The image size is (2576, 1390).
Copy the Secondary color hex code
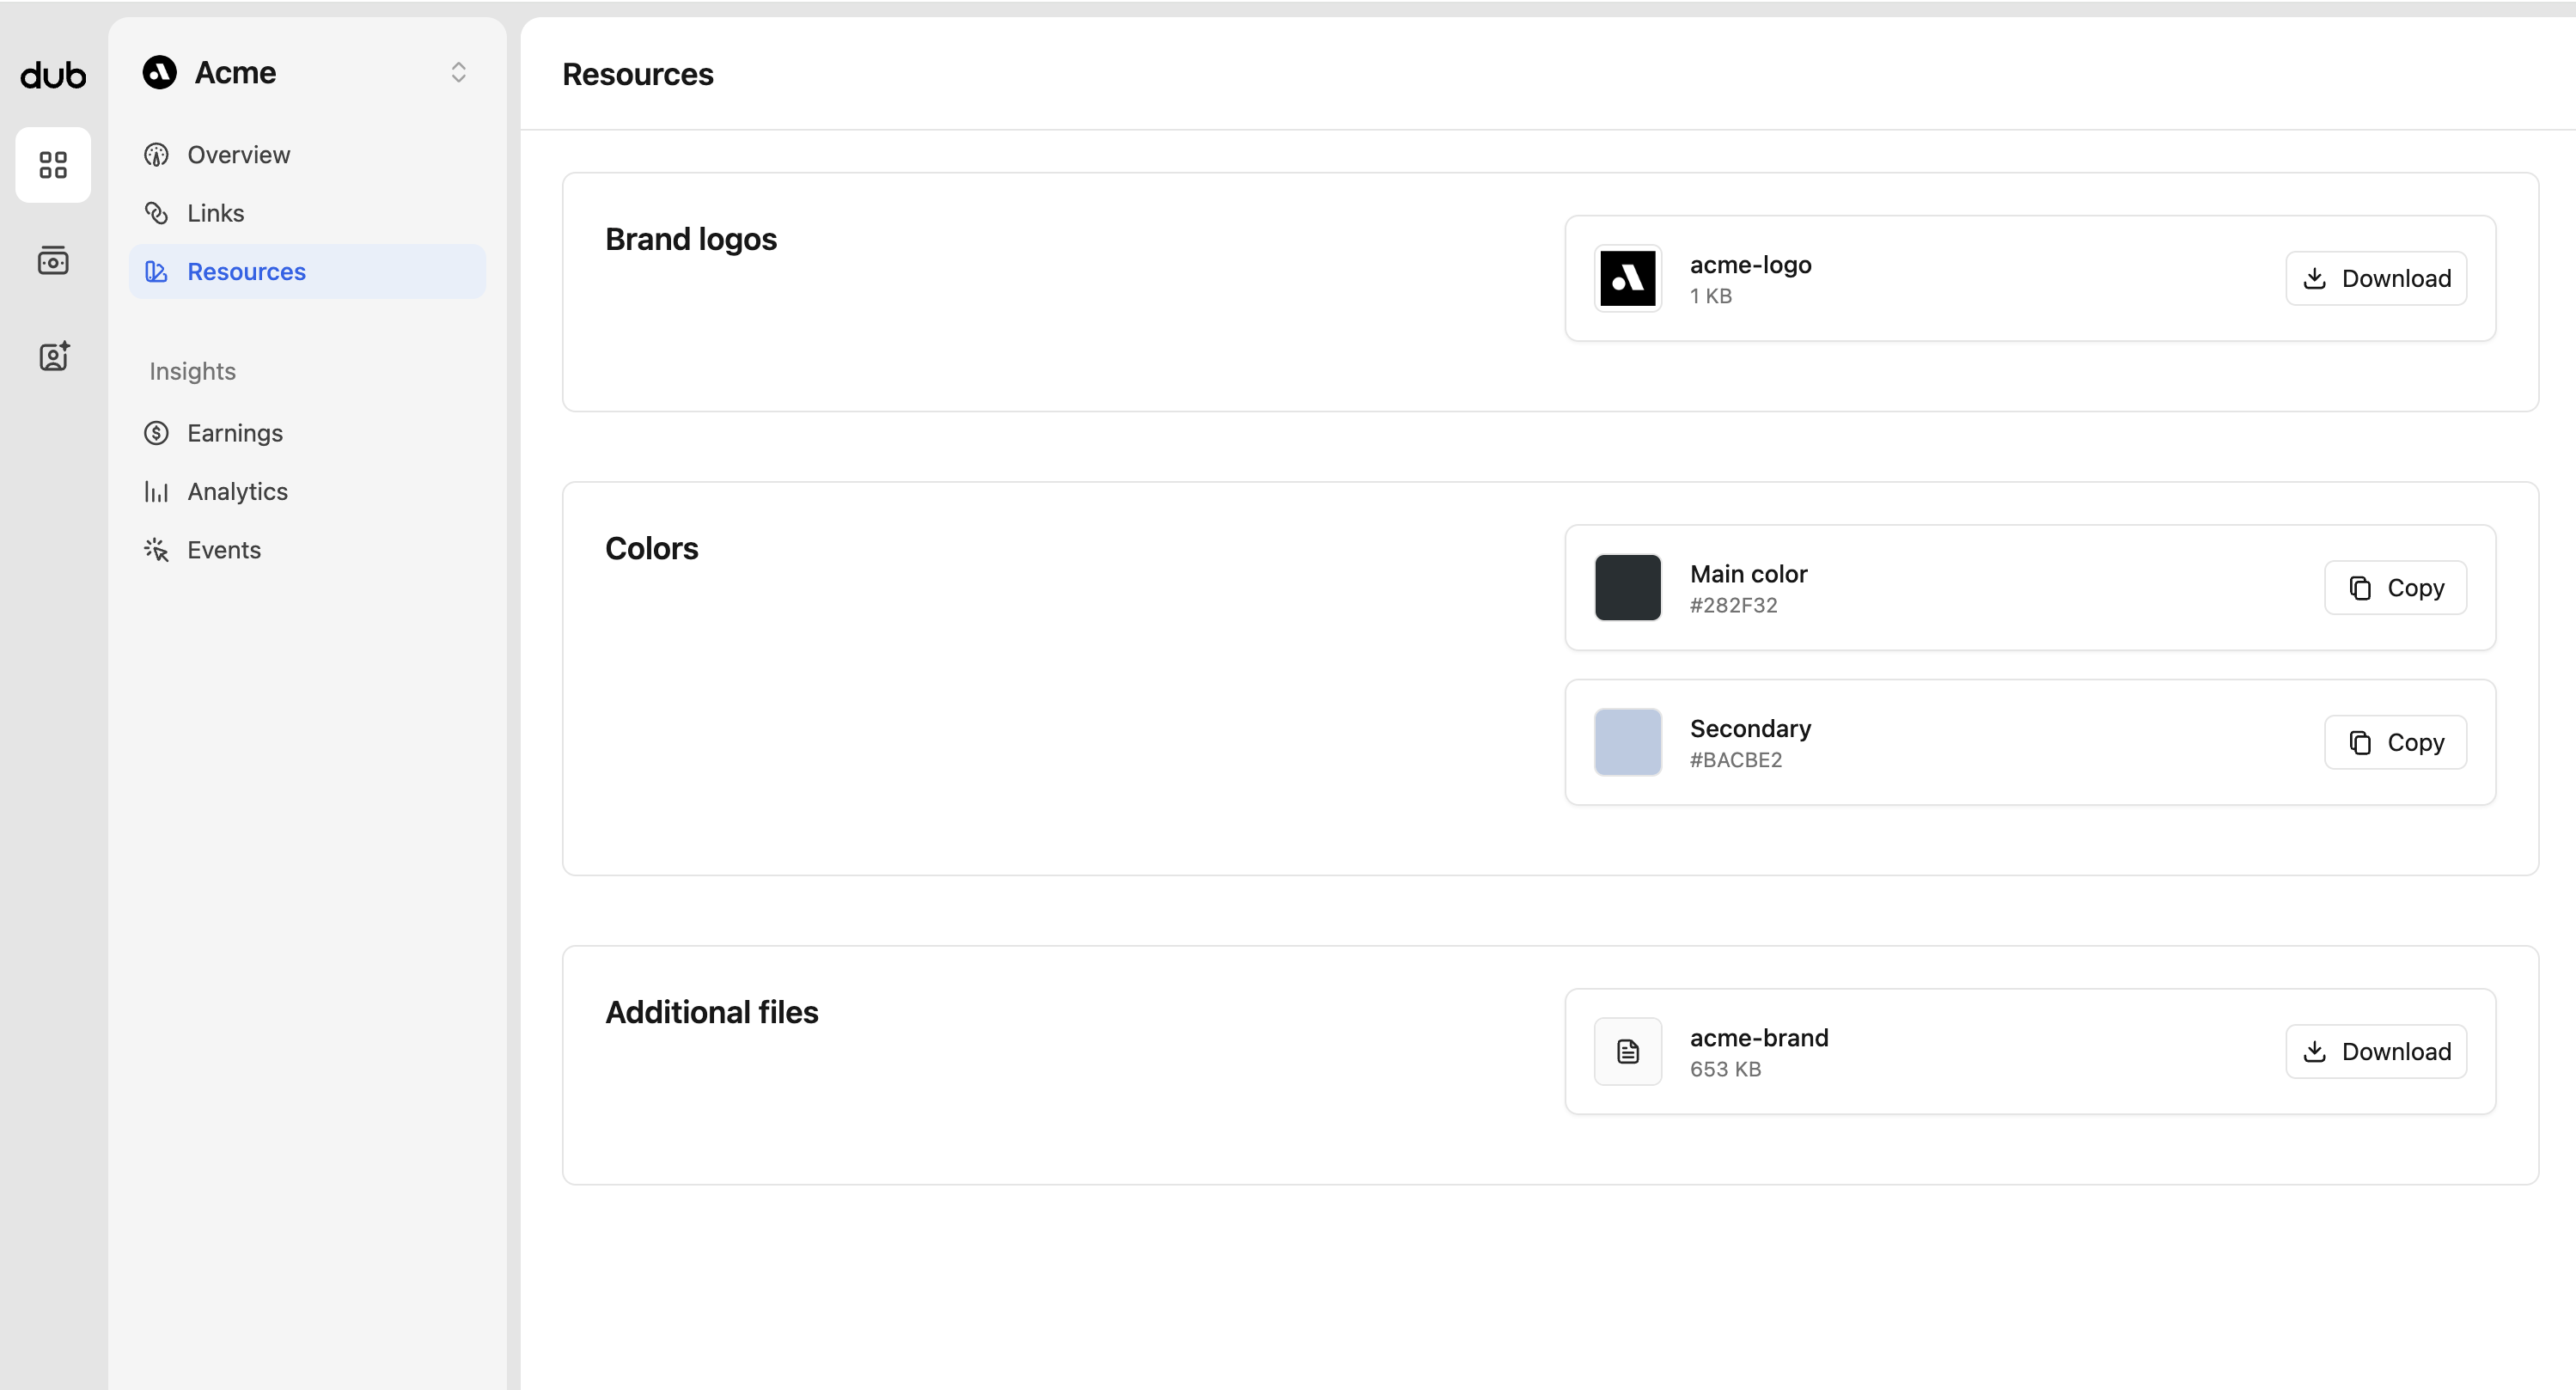2395,742
